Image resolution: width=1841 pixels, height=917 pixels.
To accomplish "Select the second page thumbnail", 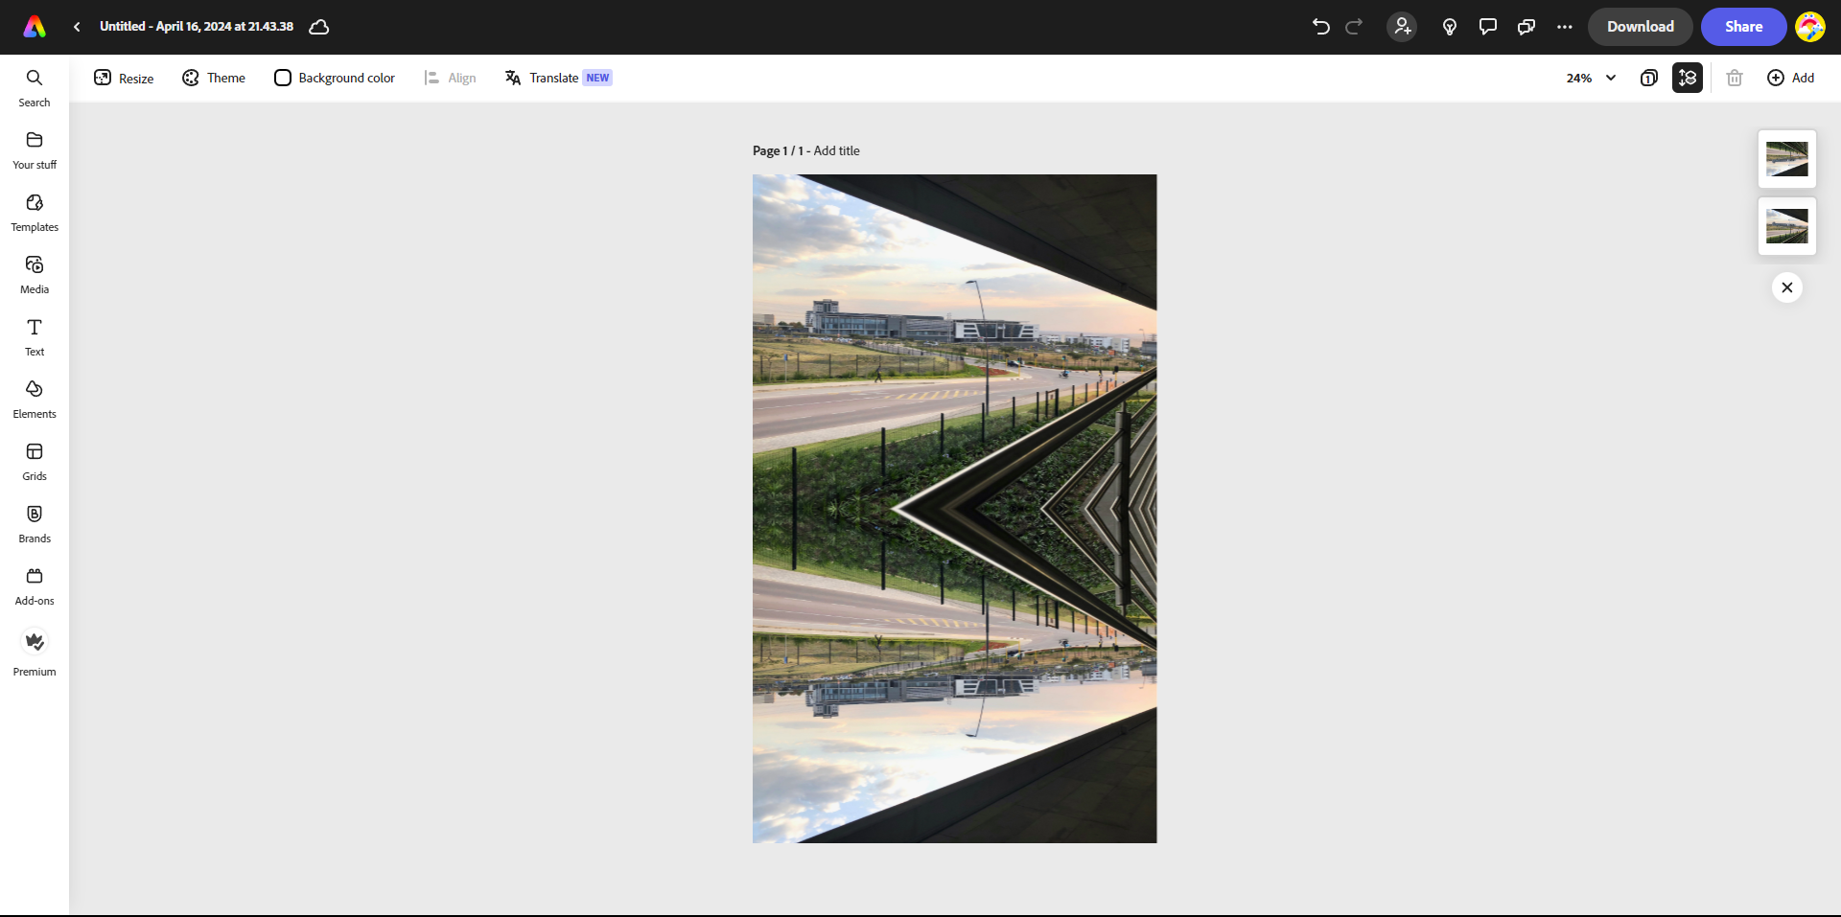I will 1787,225.
